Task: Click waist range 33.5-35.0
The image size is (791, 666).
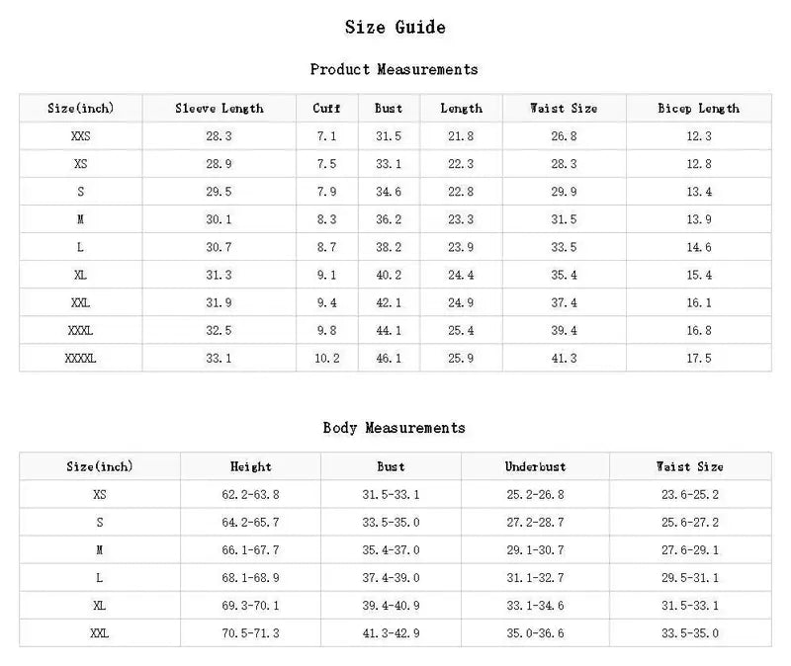Action: coord(690,633)
